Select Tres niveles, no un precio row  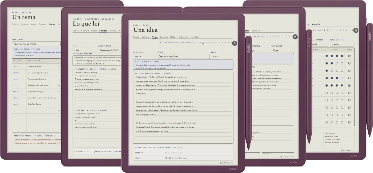tap(37, 92)
